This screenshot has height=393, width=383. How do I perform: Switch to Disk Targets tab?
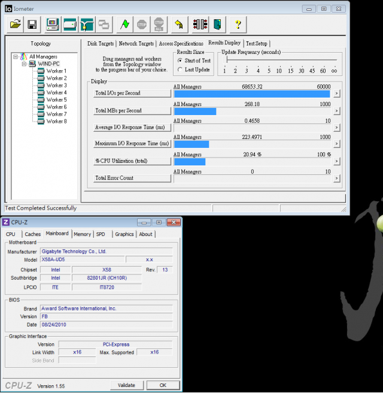101,44
